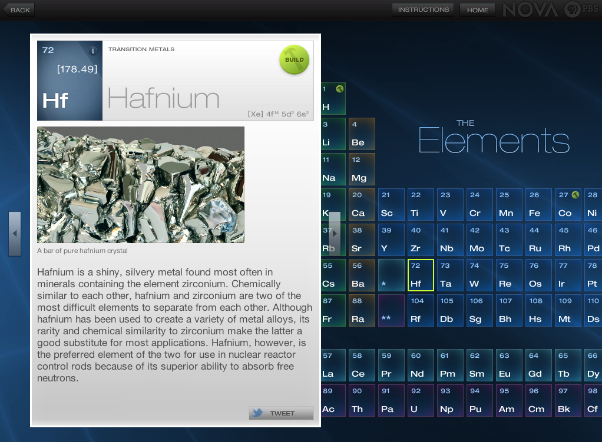
Task: Select Scandium (Sc) element tile
Action: 391,204
